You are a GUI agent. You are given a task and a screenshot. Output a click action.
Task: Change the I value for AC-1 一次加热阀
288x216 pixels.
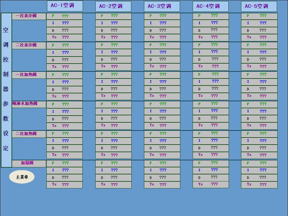65,82
